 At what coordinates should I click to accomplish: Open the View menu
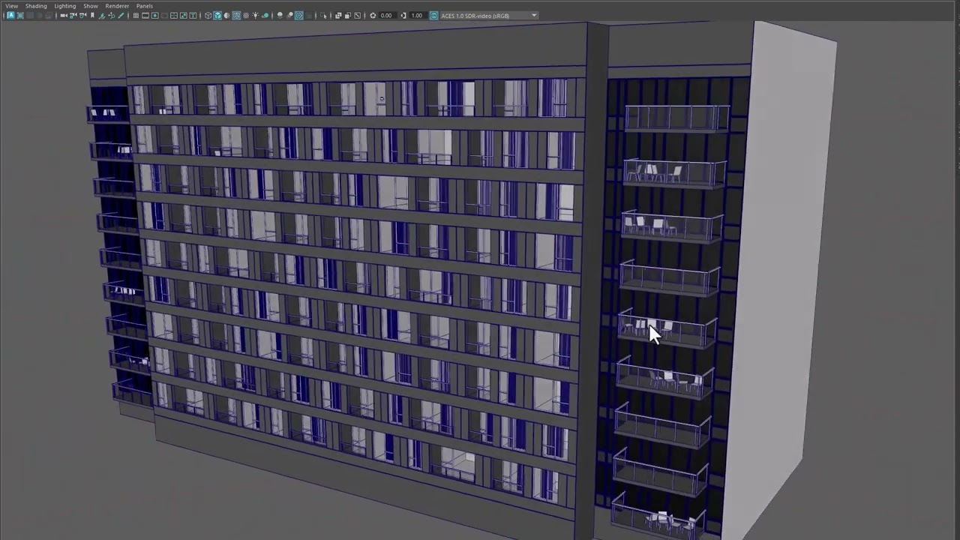pos(12,5)
